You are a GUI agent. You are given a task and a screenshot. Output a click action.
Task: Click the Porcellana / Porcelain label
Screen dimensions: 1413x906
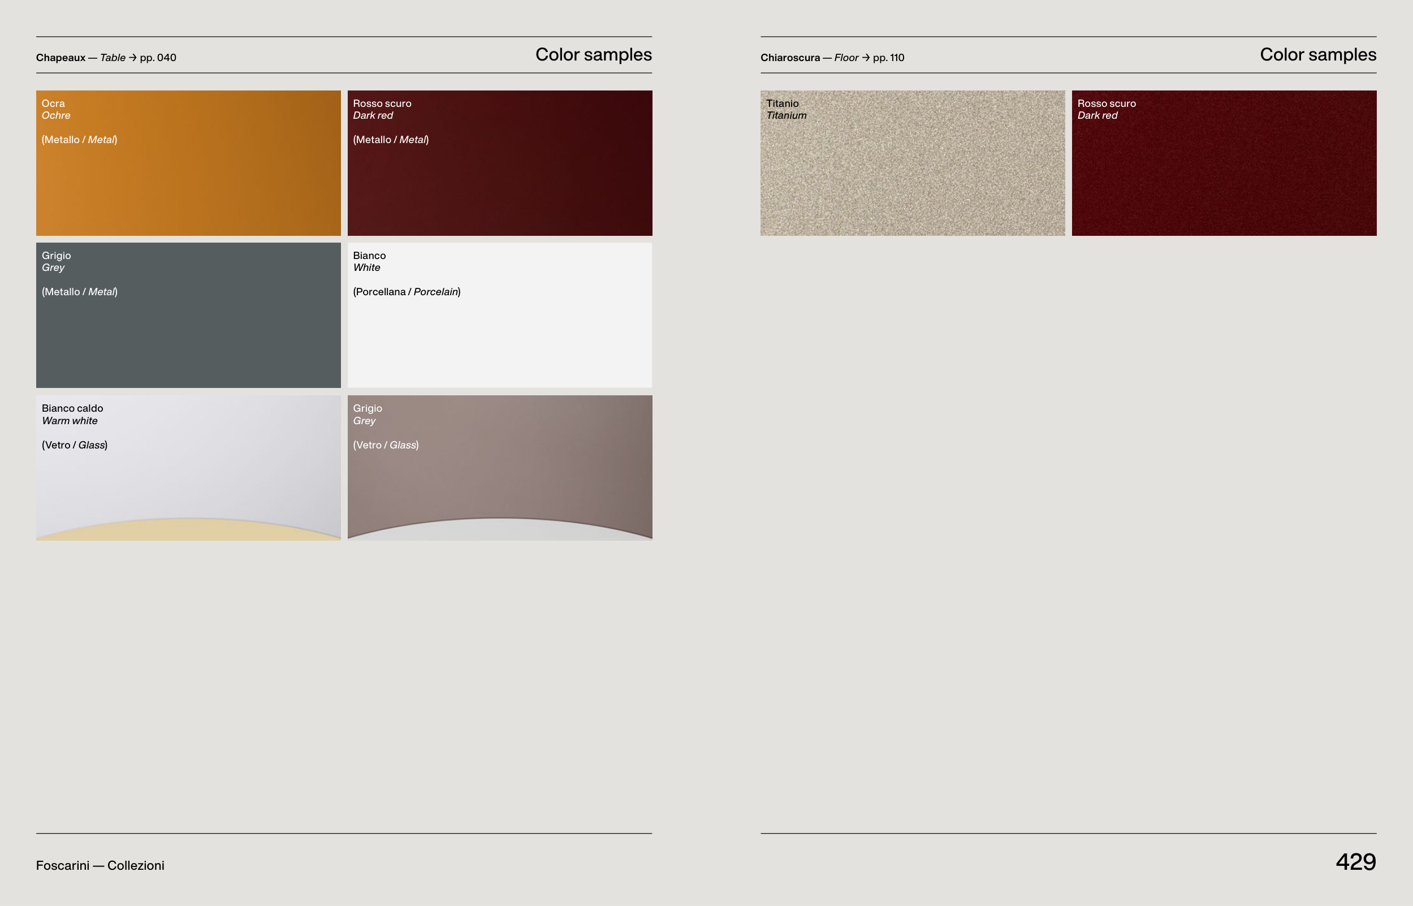[407, 292]
